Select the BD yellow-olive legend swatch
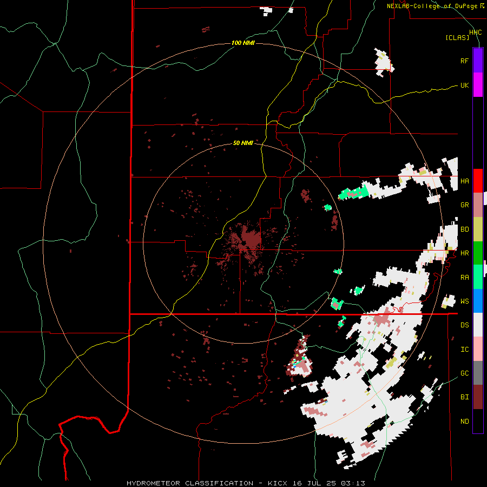 pyautogui.click(x=478, y=229)
